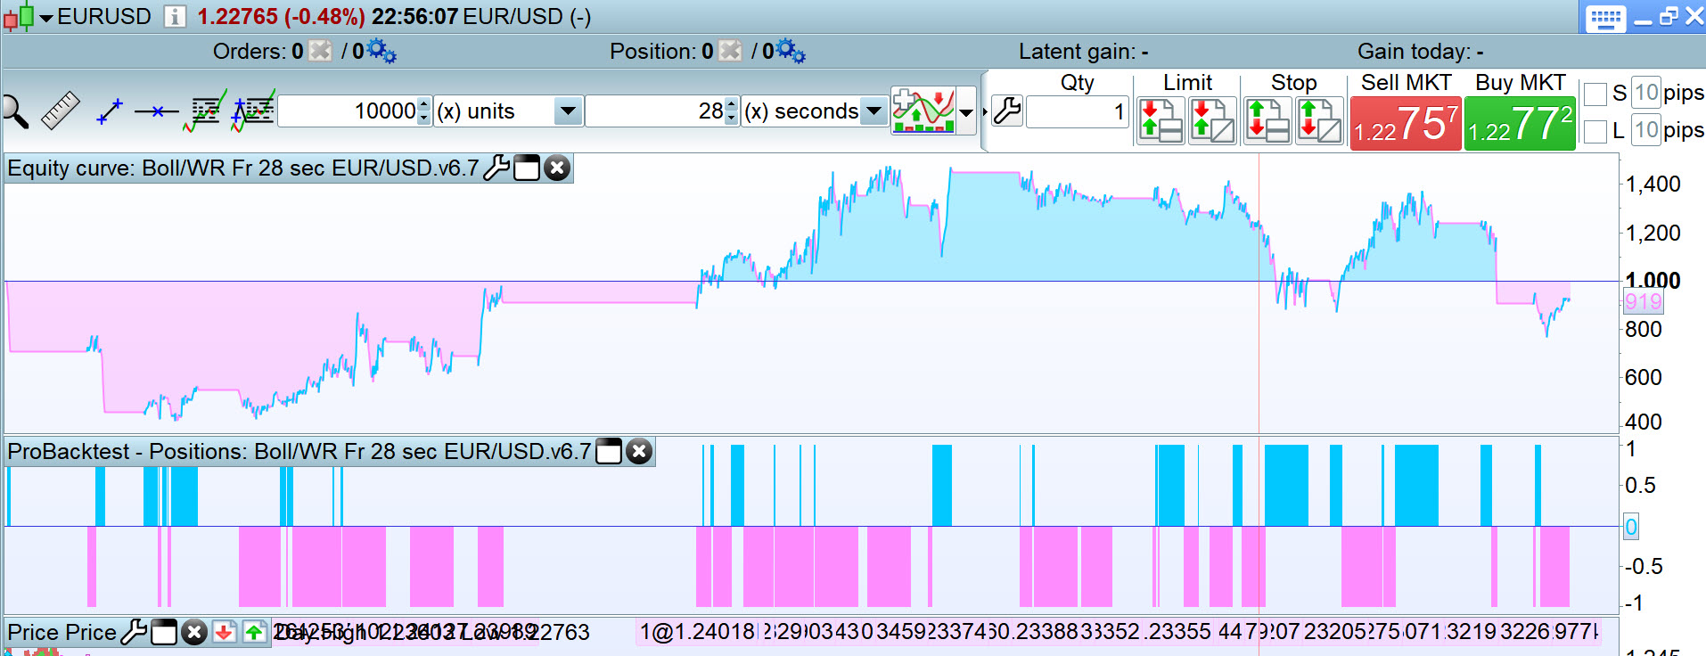Open the Position settings gear
Viewport: 1706px width, 656px height.
pyautogui.click(x=791, y=51)
